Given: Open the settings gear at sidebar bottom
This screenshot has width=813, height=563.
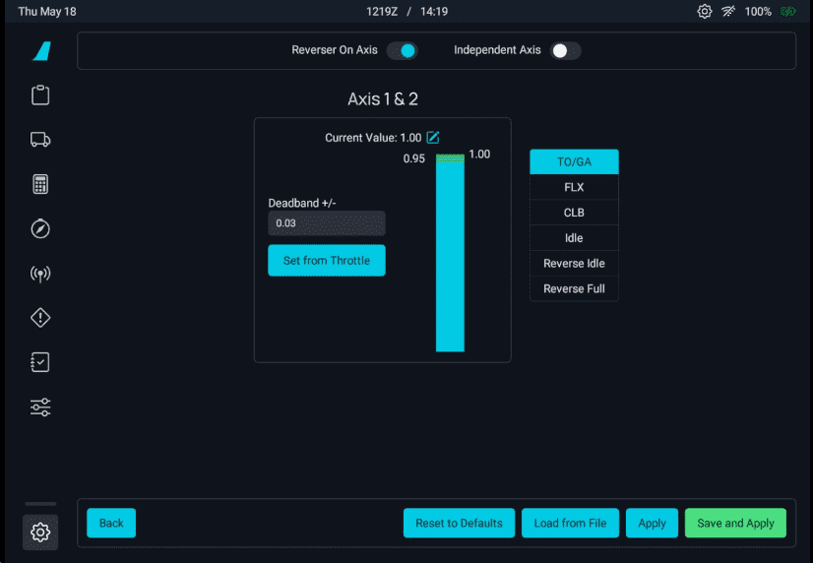Looking at the screenshot, I should pyautogui.click(x=40, y=532).
